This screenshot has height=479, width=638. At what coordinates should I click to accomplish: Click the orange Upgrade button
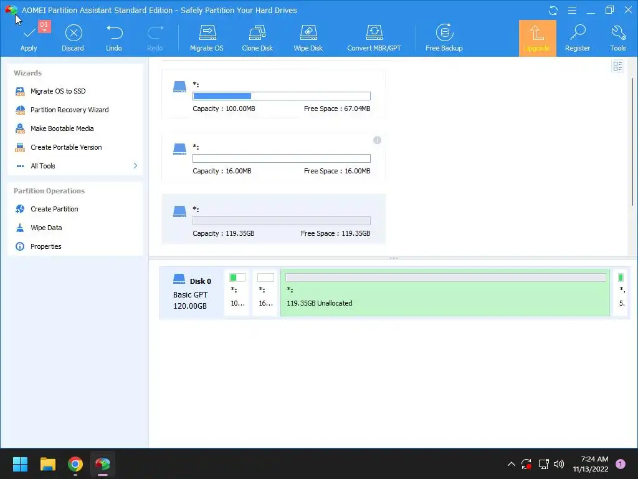pos(537,38)
